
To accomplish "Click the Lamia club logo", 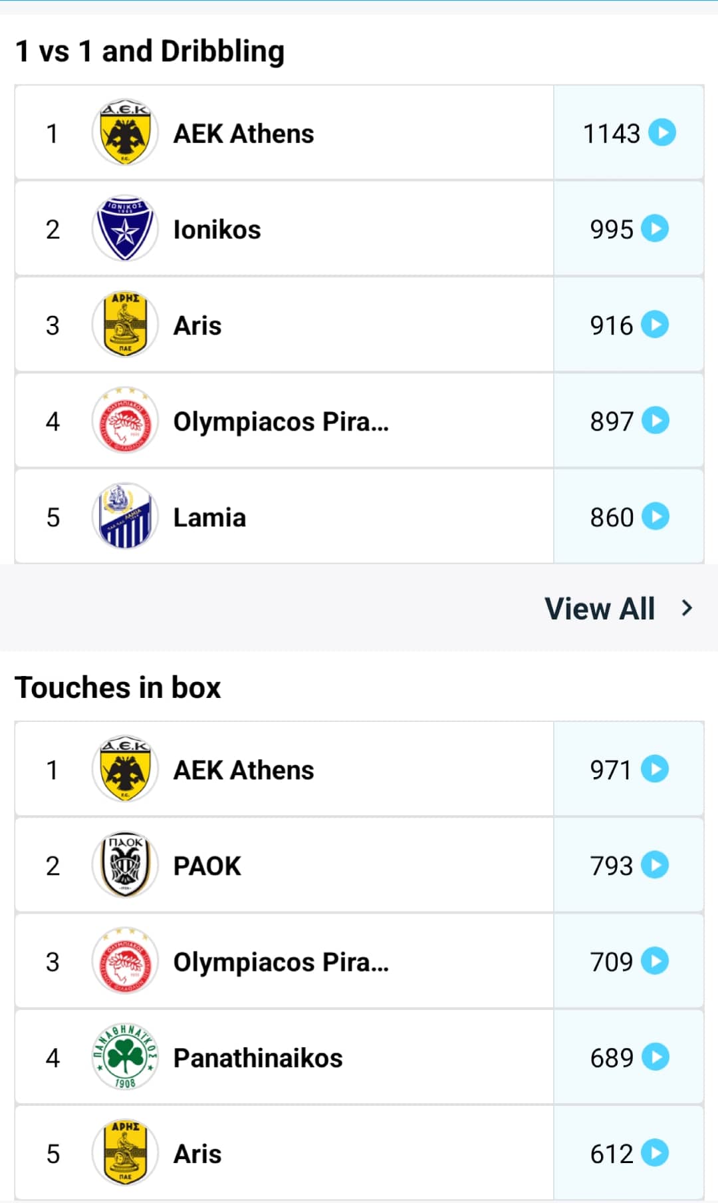I will (x=125, y=517).
